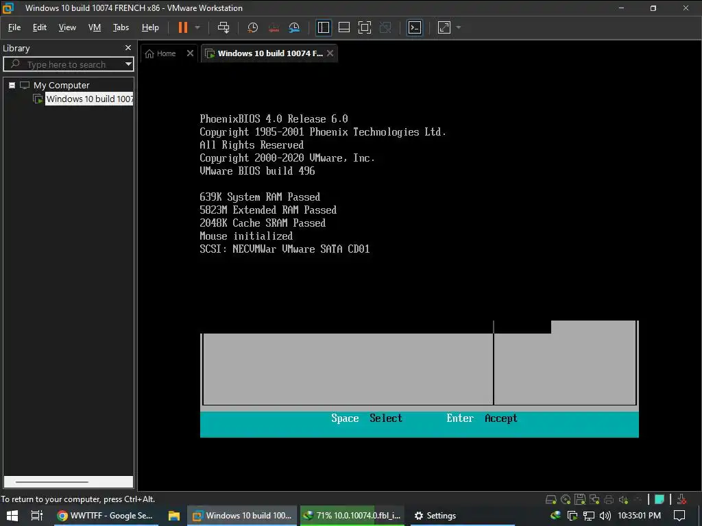Close the Library panel
The image size is (702, 526).
click(x=128, y=47)
